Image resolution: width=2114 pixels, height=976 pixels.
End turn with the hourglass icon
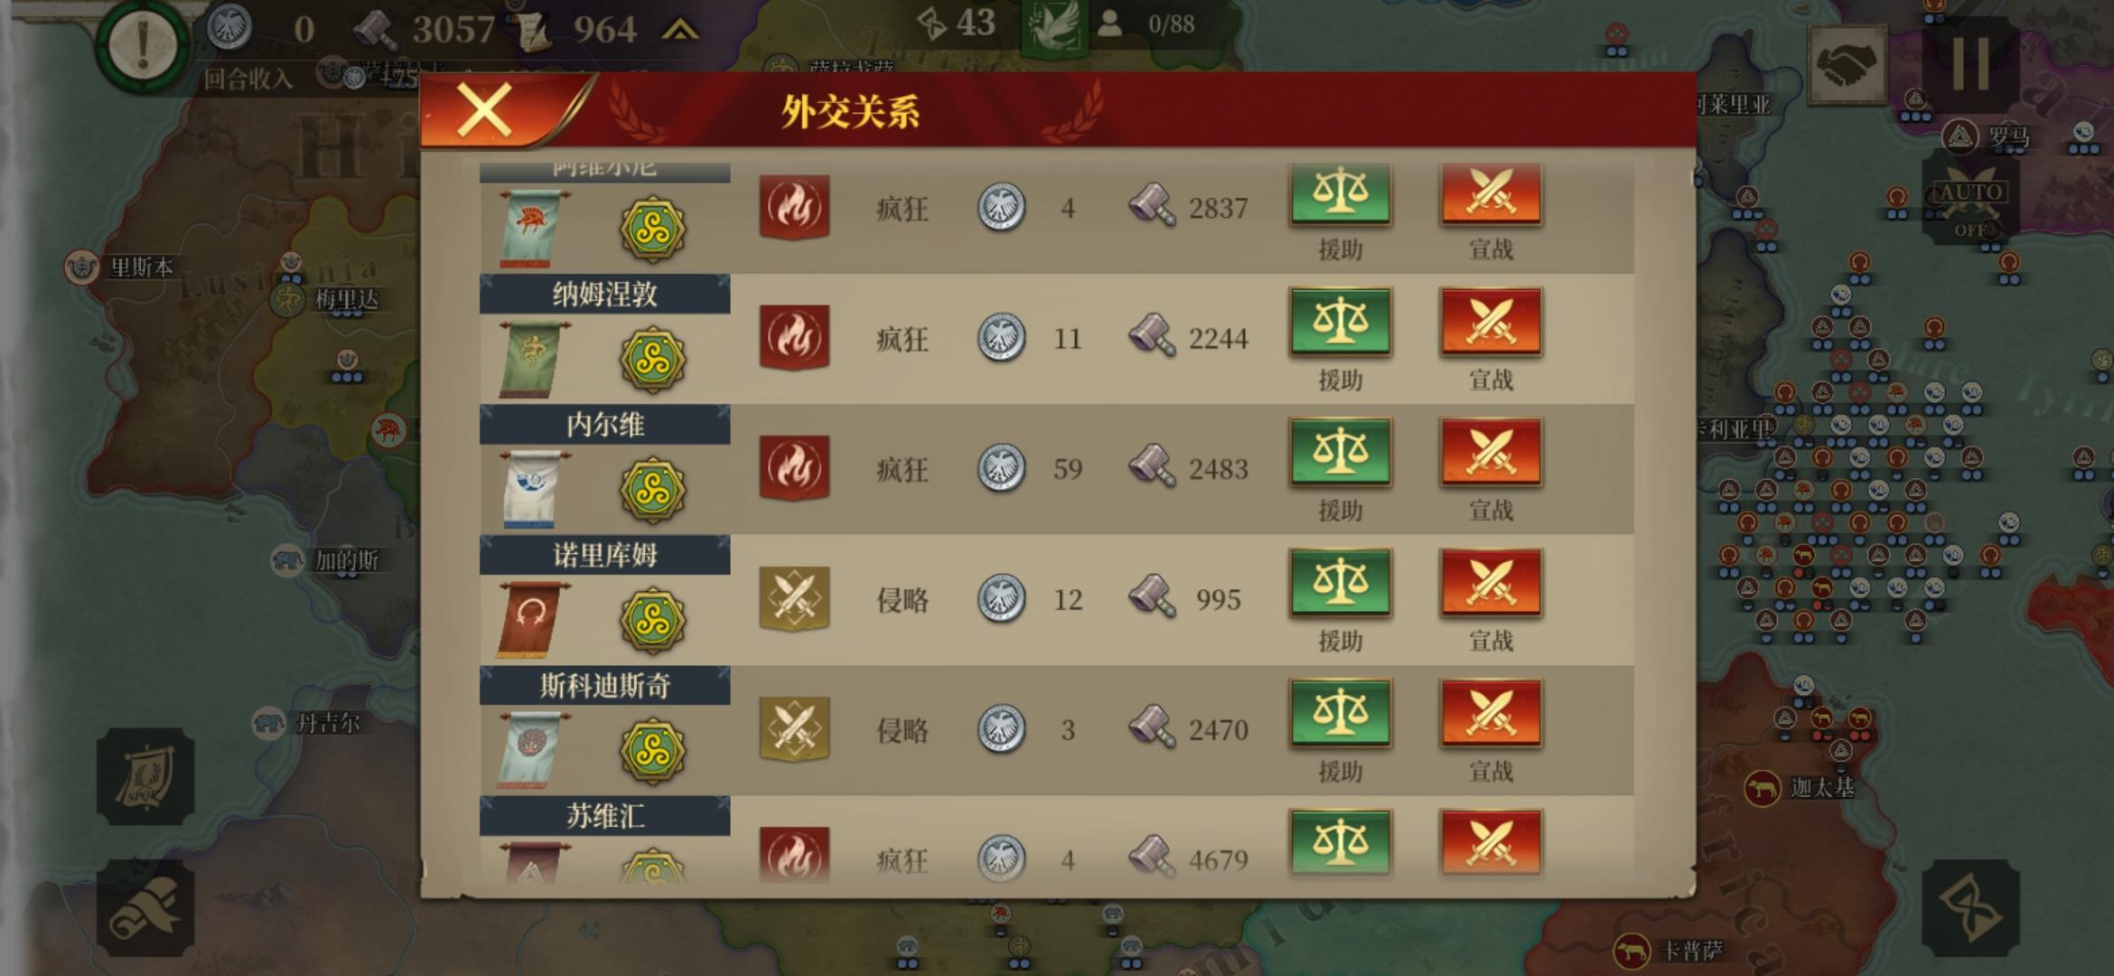coord(1970,908)
